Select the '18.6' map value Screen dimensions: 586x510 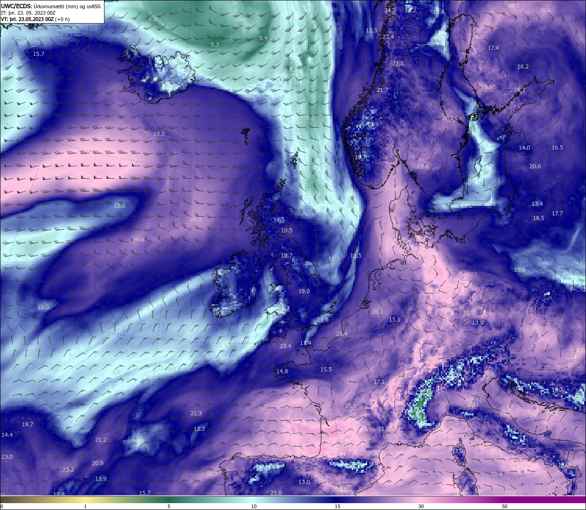click(351, 406)
